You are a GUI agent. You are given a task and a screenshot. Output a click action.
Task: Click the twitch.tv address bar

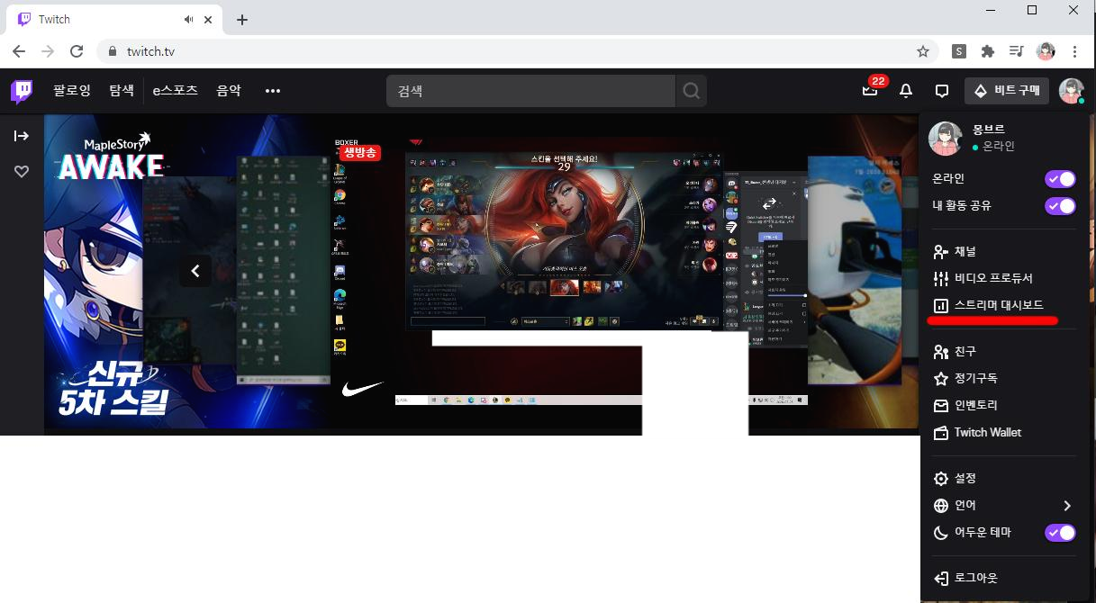pyautogui.click(x=518, y=51)
